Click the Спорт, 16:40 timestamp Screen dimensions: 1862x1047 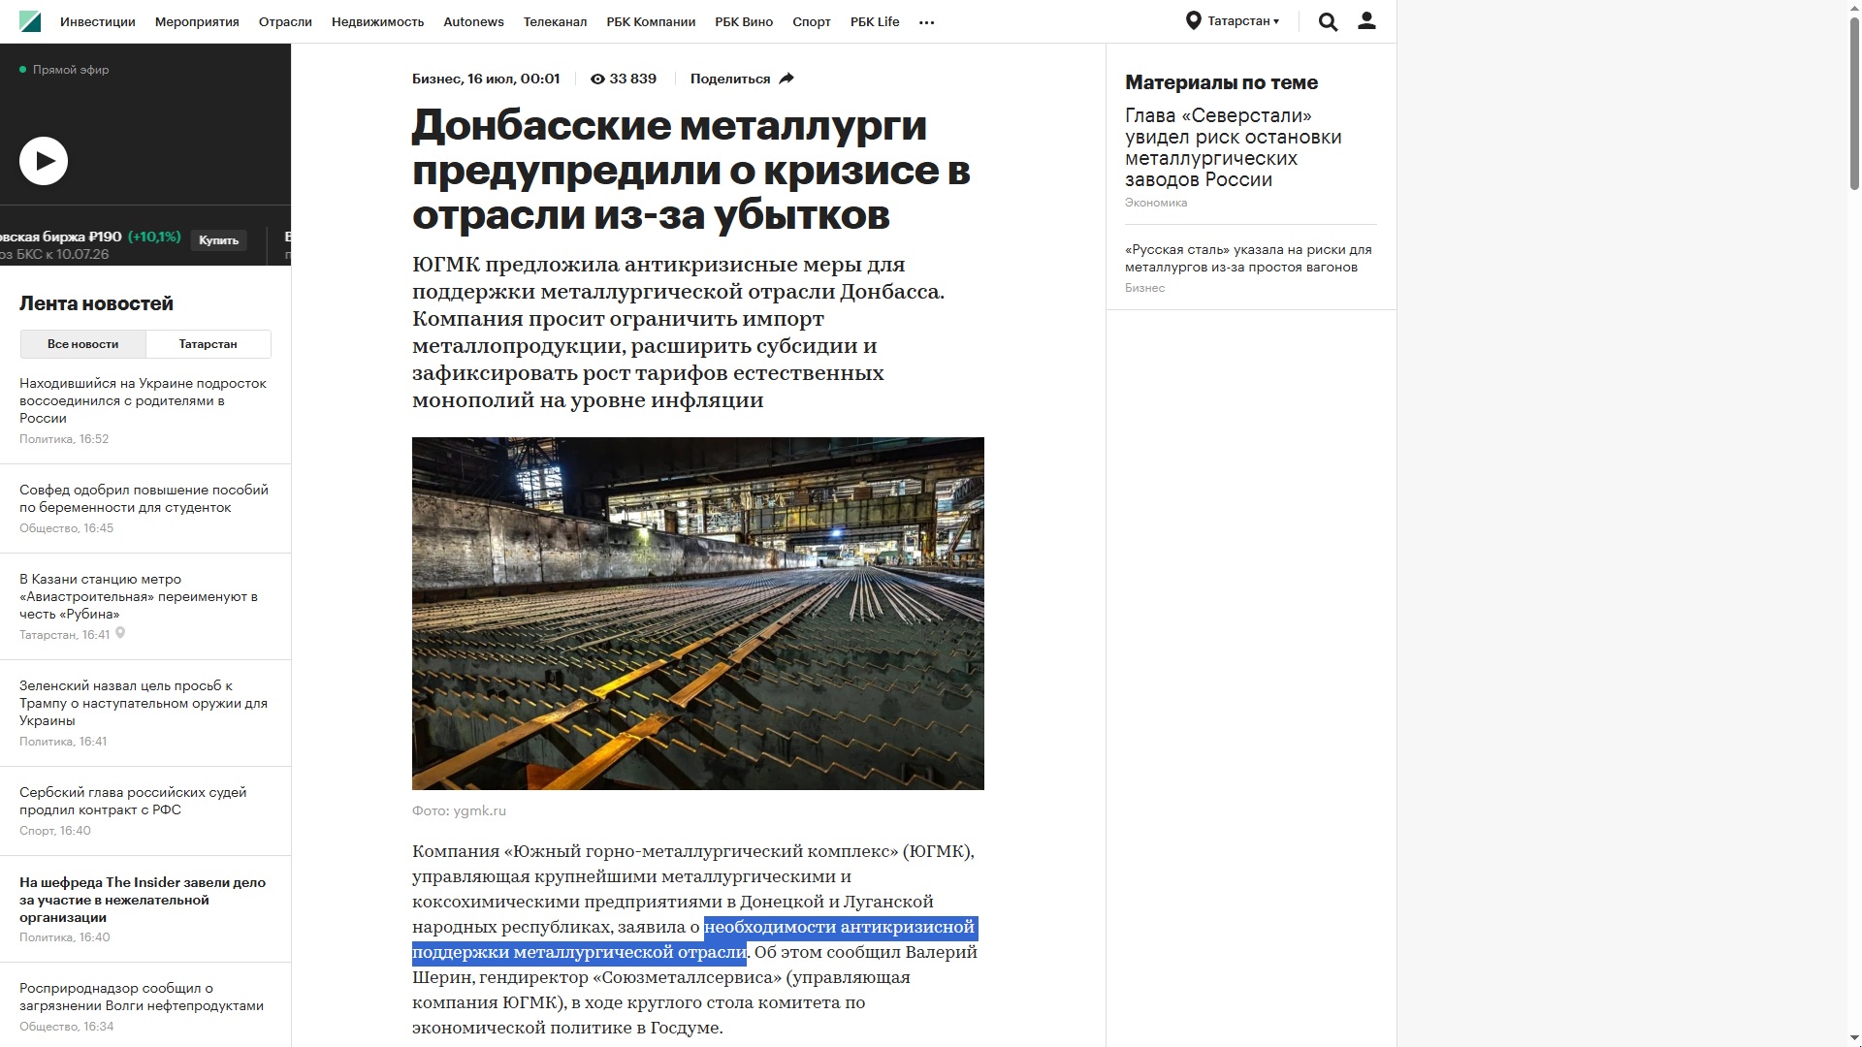55,831
